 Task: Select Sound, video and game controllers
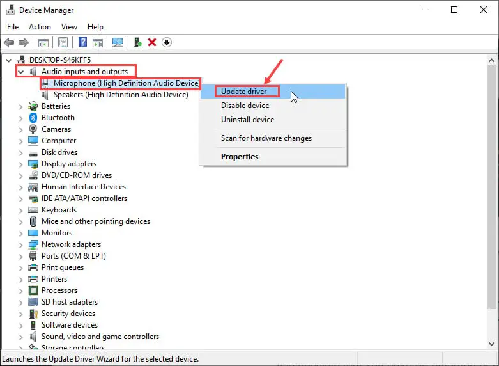coord(100,337)
